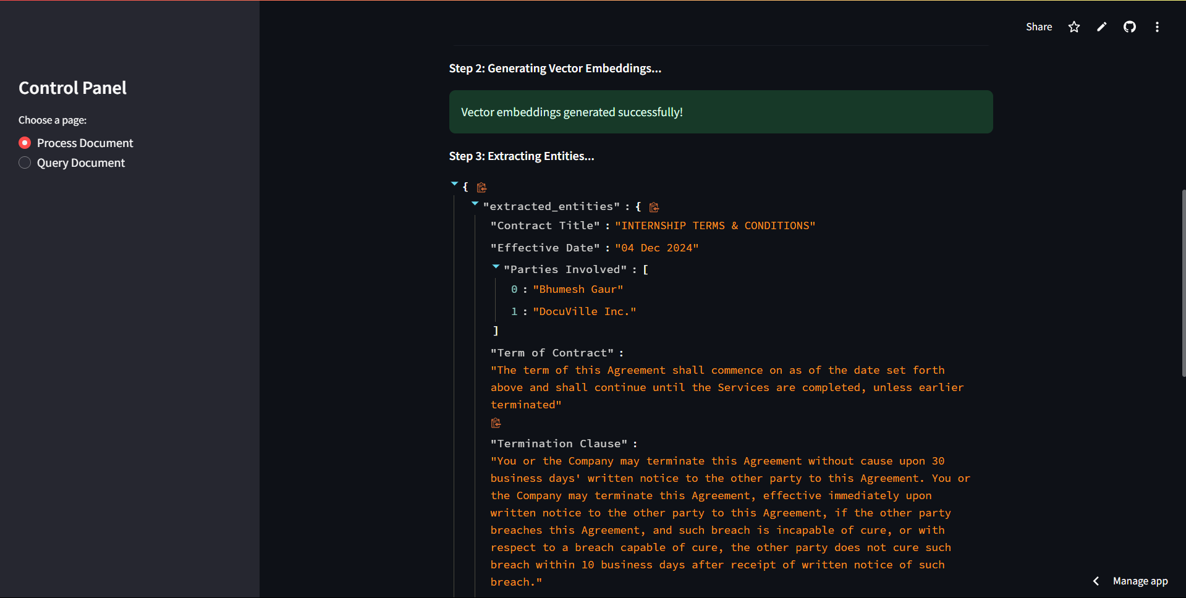Copy the Term of Contract value
The height and width of the screenshot is (598, 1186).
tap(496, 423)
